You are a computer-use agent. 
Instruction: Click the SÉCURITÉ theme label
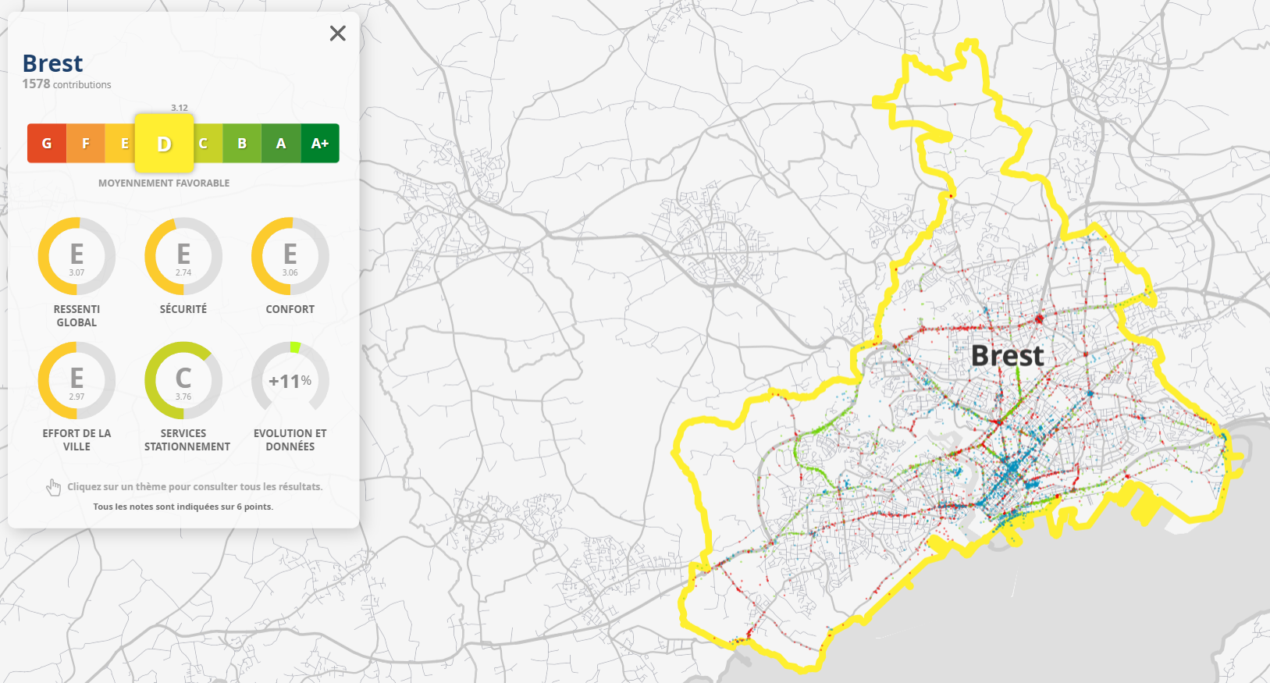[x=183, y=309]
